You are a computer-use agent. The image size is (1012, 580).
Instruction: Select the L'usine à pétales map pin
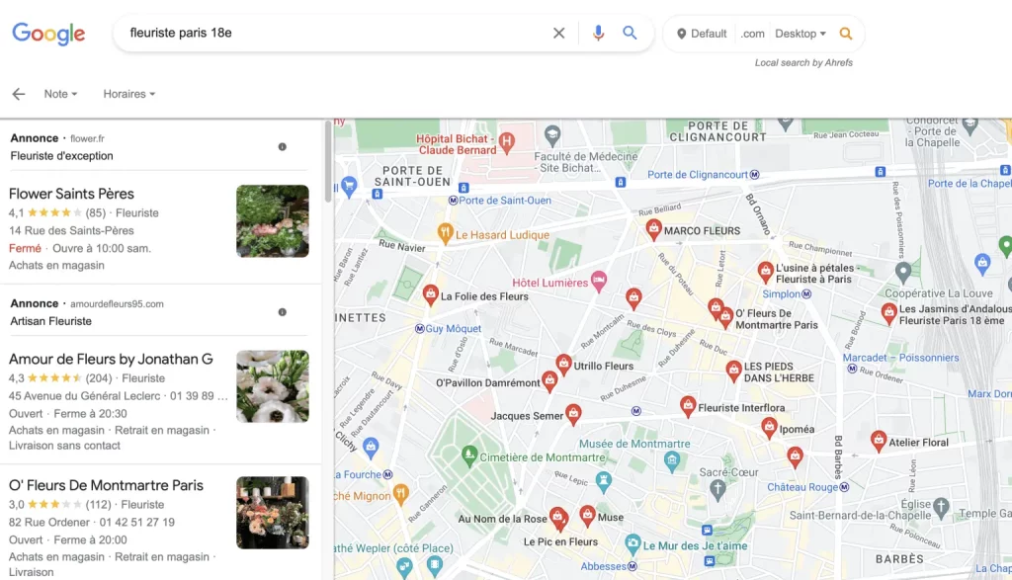(766, 272)
